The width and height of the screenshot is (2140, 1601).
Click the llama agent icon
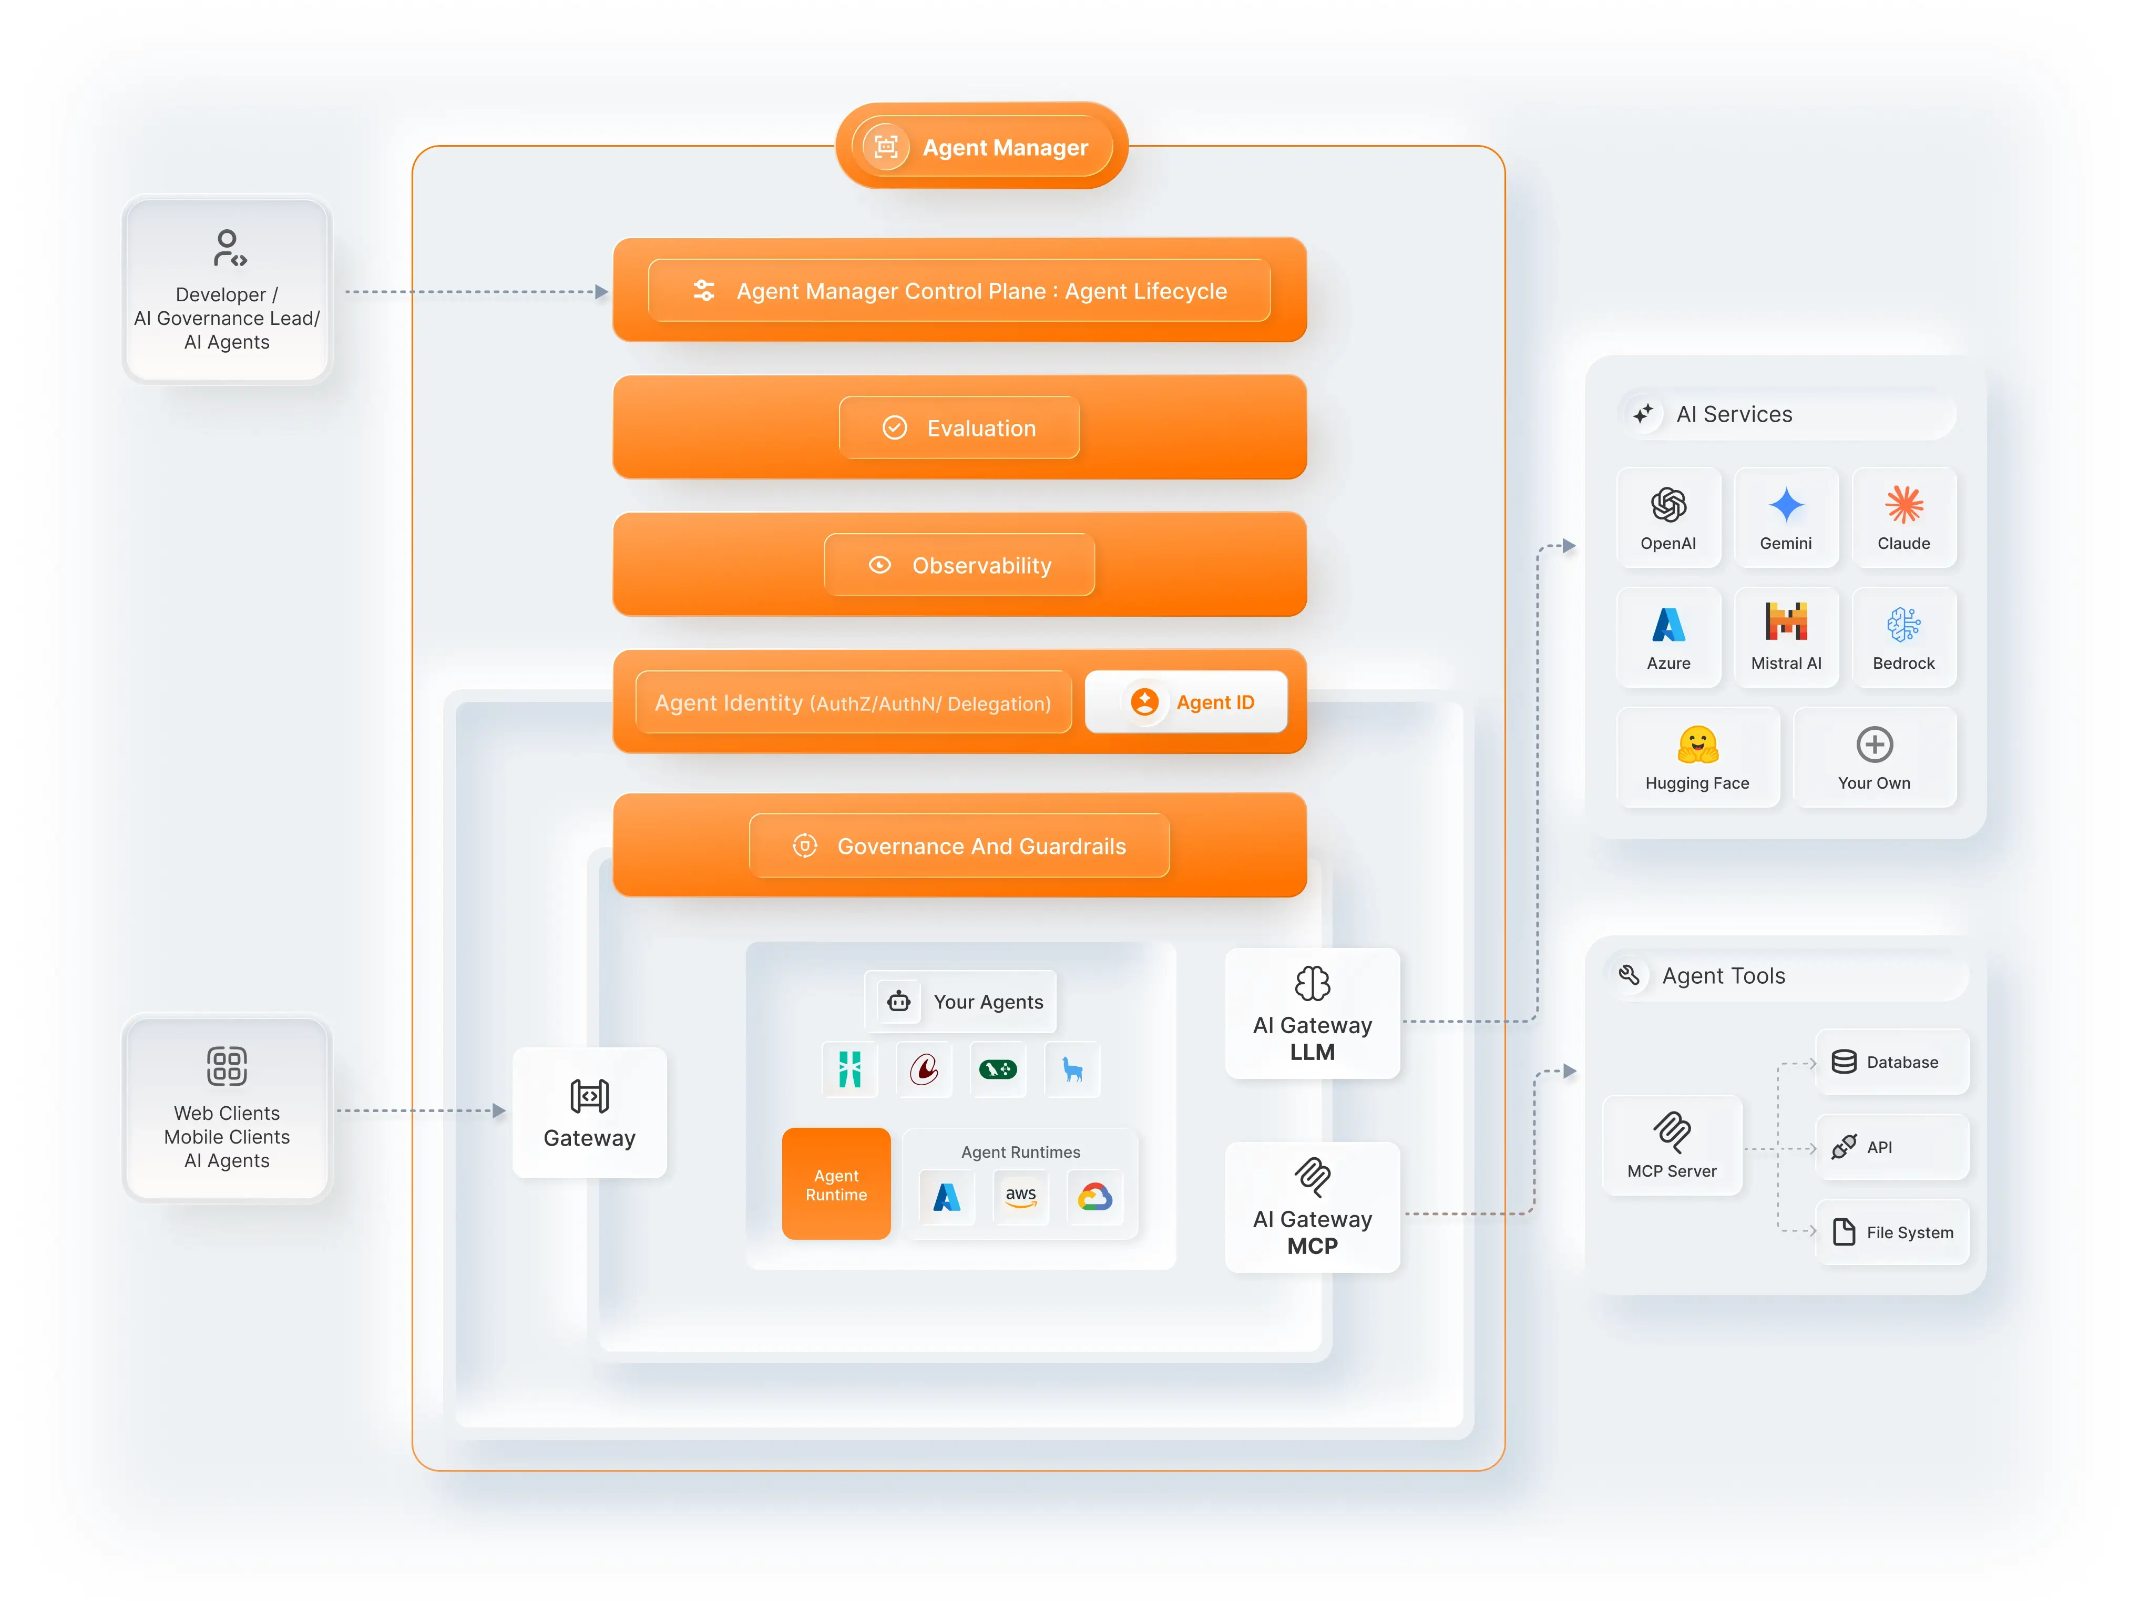pyautogui.click(x=1072, y=1069)
